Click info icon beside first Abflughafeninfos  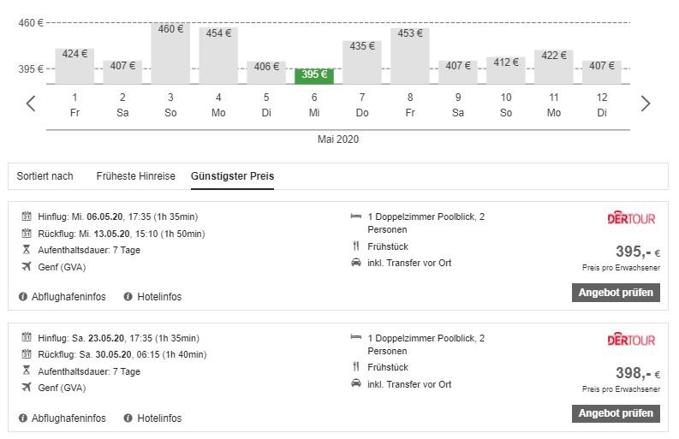pos(23,297)
